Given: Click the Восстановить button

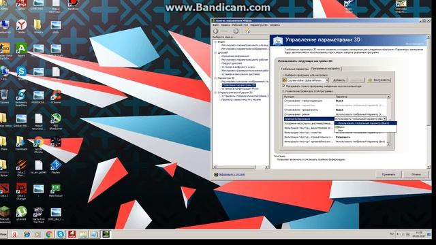Looking at the screenshot, I should (x=379, y=80).
